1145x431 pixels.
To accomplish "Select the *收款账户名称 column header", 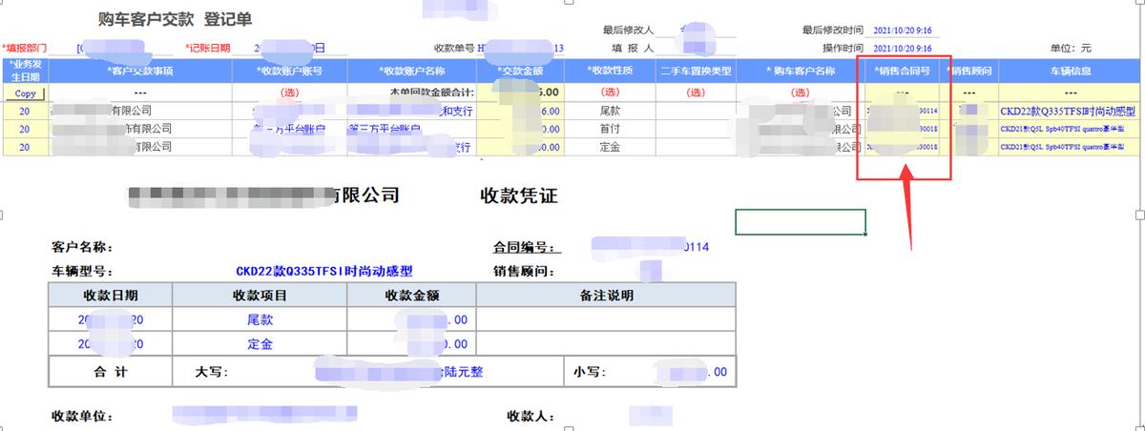I will (411, 72).
